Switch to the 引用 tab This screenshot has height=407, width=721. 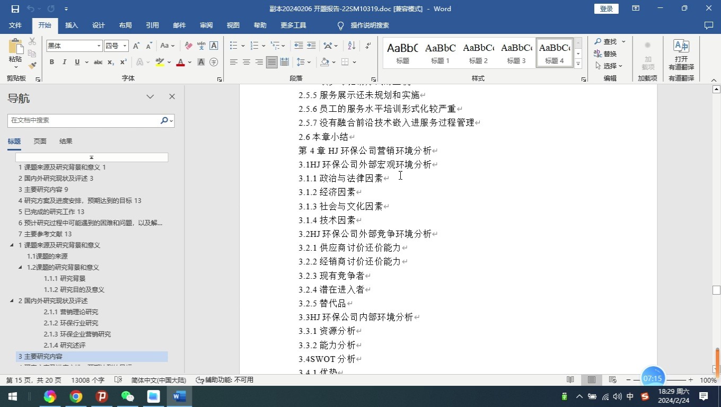pos(153,25)
